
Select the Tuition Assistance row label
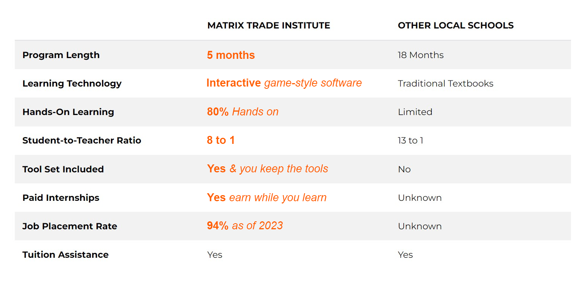click(65, 255)
